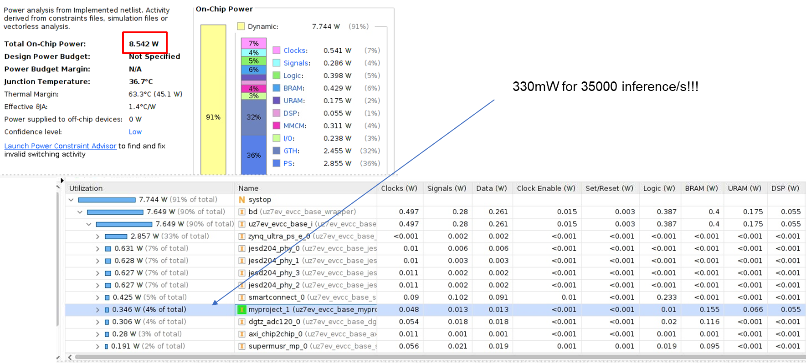Click the zynq_ultra_ps_e_0 block icon
This screenshot has width=806, height=363.
pyautogui.click(x=242, y=237)
